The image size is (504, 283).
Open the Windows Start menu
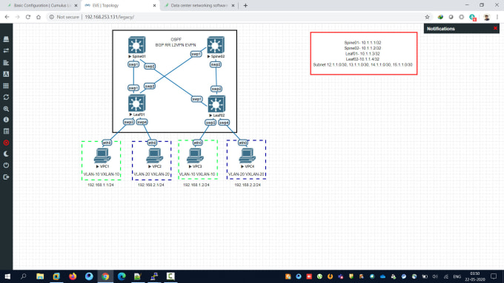click(7, 276)
